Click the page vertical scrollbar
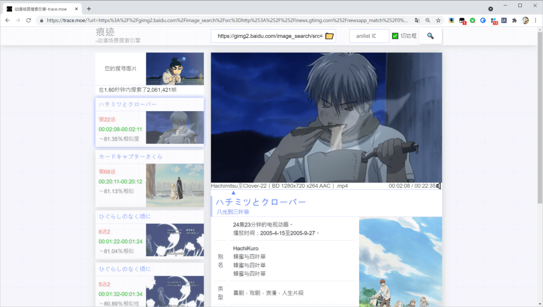543x307 pixels. 540,118
